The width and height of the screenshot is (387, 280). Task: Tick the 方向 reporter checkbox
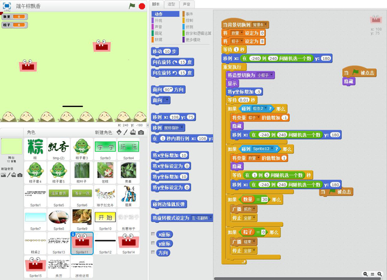click(154, 253)
